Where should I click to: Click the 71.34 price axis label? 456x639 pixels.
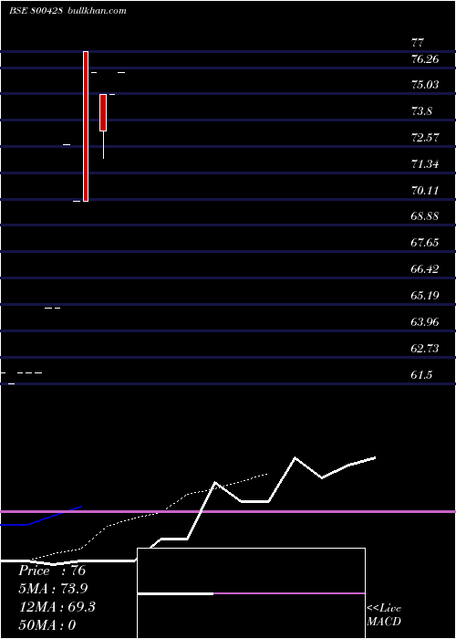pyautogui.click(x=425, y=164)
